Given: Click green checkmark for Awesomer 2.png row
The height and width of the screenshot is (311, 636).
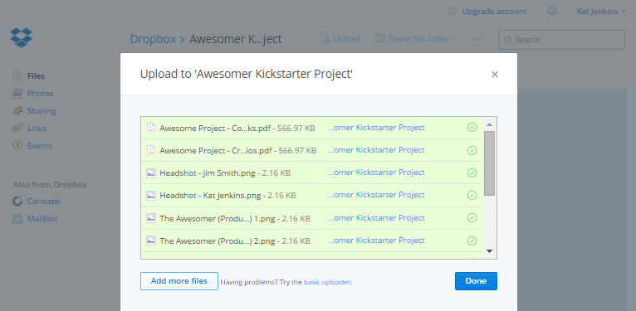Looking at the screenshot, I should pos(472,241).
